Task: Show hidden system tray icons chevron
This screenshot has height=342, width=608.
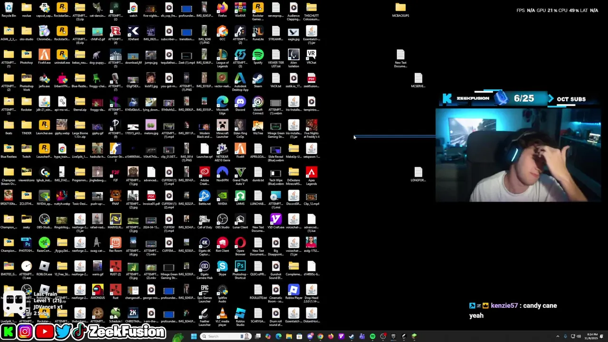Action: 558,336
